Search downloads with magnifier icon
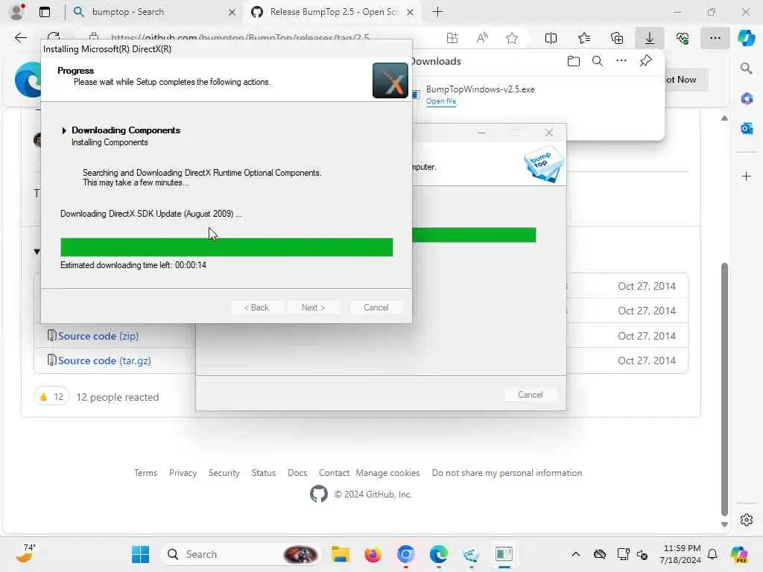The image size is (763, 572). [598, 61]
